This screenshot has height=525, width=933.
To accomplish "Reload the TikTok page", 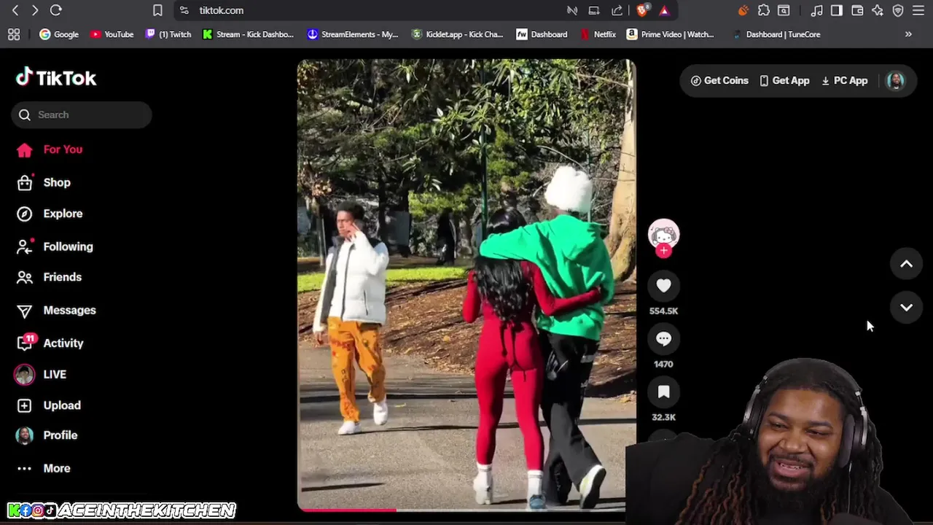I will point(55,10).
